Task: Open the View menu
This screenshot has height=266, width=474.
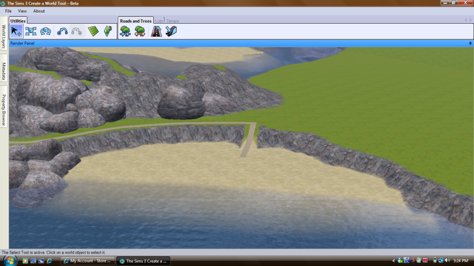Action: pyautogui.click(x=22, y=11)
